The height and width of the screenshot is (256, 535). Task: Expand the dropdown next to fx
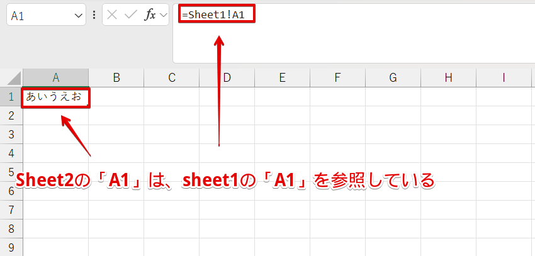pos(163,15)
